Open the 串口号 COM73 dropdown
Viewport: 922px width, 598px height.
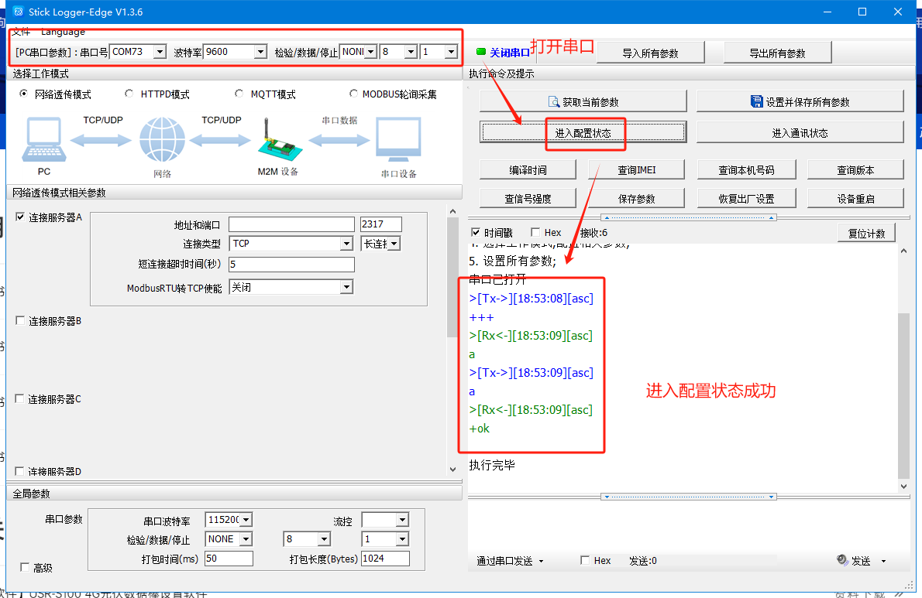(x=160, y=52)
